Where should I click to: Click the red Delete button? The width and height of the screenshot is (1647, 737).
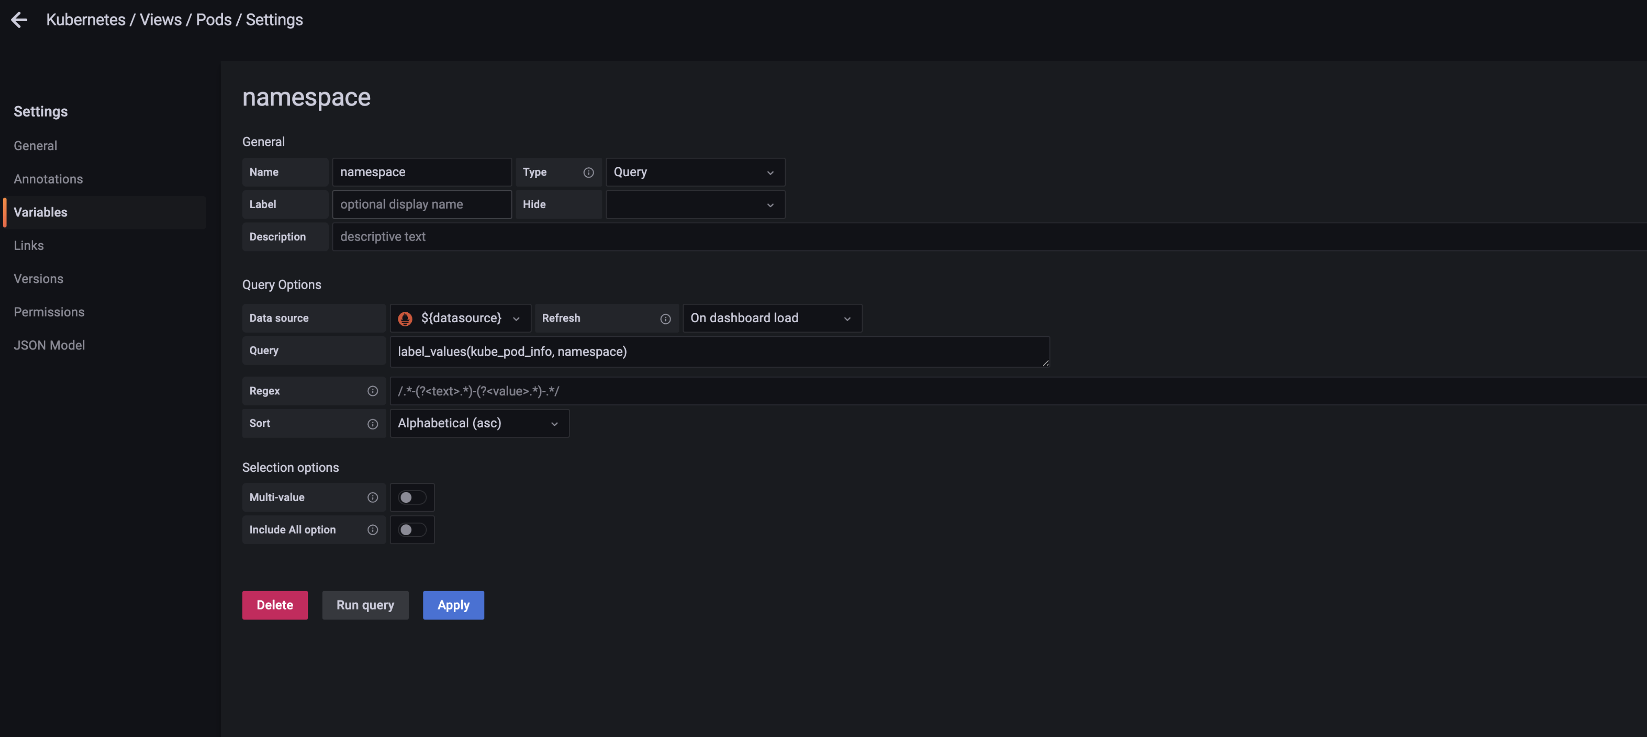[274, 605]
